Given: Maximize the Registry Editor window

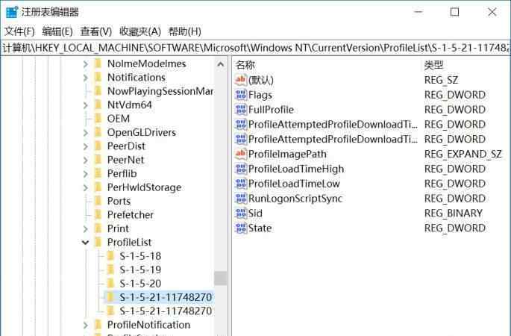Looking at the screenshot, I should click(454, 12).
